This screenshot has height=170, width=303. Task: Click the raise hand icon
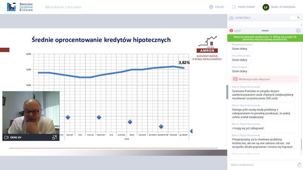299,165
